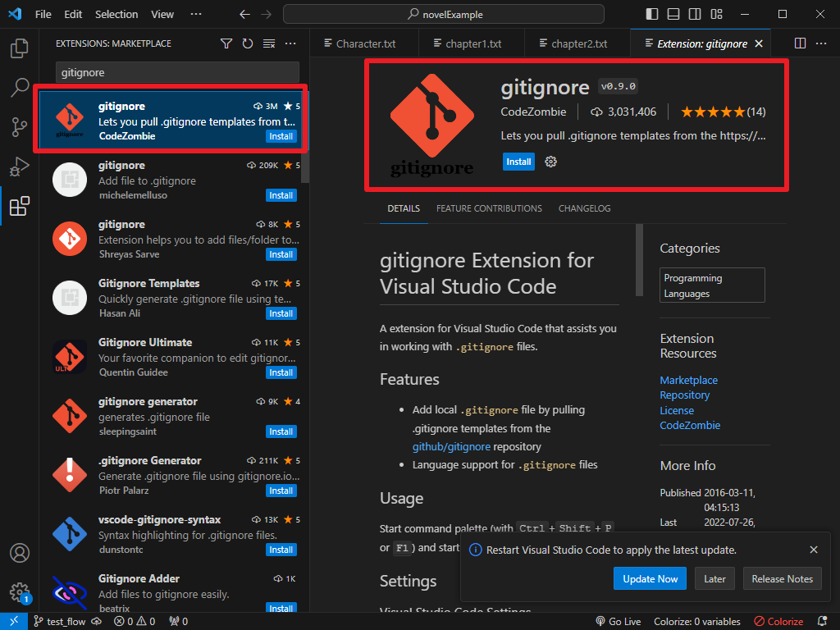Click the novelExample command center search bar
Screen dimensions: 840x630
444,15
